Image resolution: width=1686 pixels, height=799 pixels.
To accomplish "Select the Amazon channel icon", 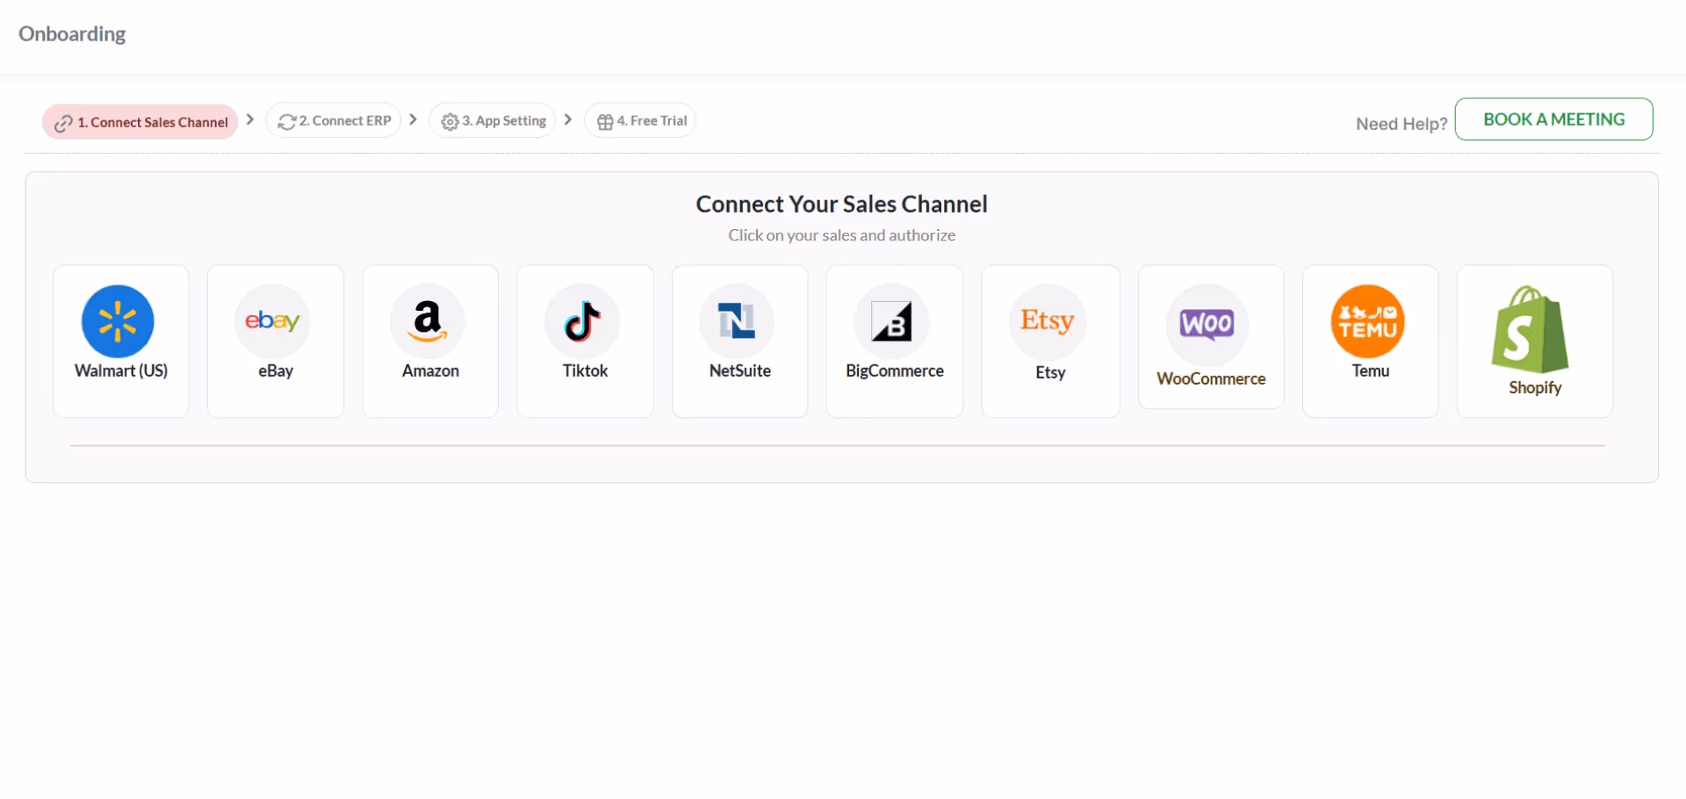I will [429, 341].
